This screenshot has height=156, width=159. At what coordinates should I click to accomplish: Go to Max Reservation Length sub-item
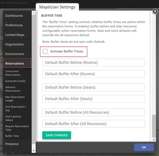17,99
